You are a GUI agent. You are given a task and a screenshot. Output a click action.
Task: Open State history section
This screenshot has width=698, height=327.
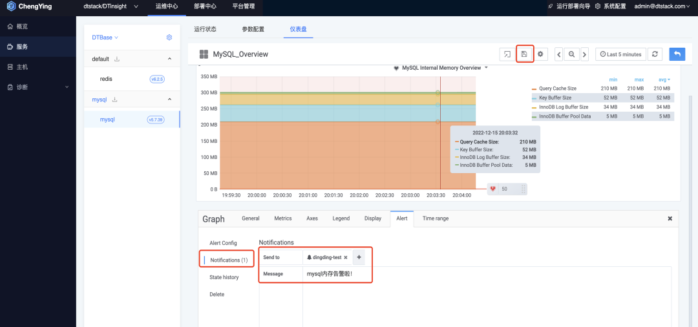(x=224, y=277)
